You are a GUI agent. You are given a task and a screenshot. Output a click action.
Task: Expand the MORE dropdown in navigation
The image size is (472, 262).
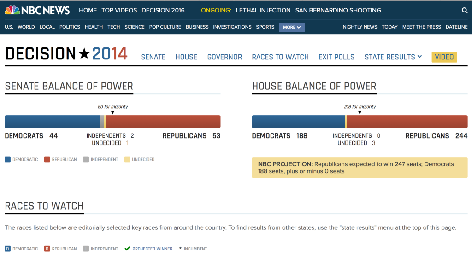tap(292, 27)
